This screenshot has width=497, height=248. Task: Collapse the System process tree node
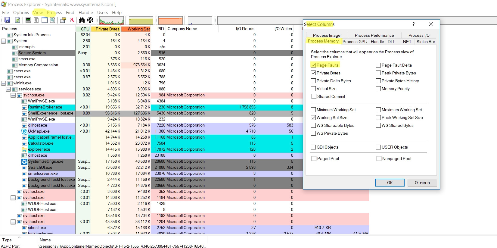pyautogui.click(x=4, y=41)
